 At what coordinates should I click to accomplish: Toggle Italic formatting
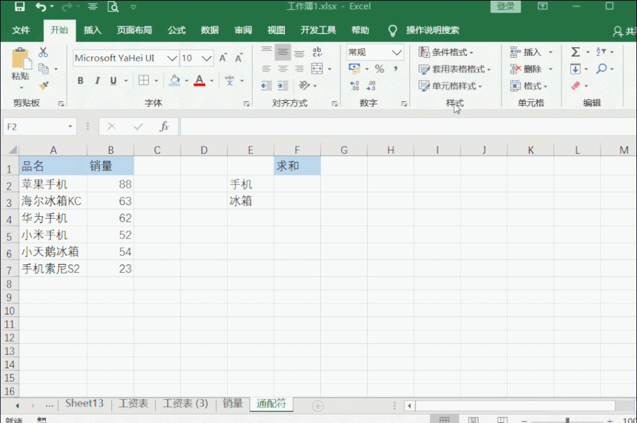tap(97, 81)
